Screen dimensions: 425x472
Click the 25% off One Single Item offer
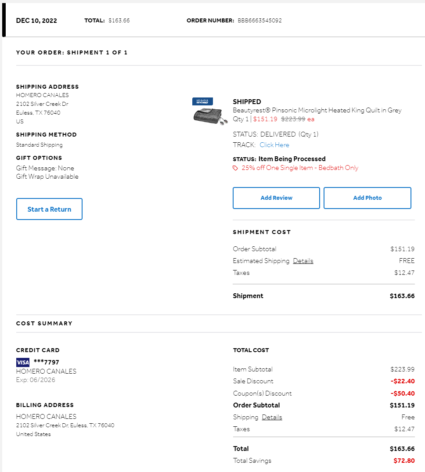[300, 168]
